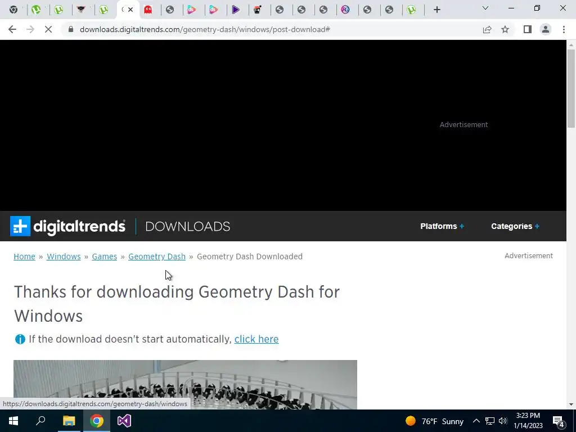576x432 pixels.
Task: Open Chrome three-dot menu
Action: [x=564, y=29]
